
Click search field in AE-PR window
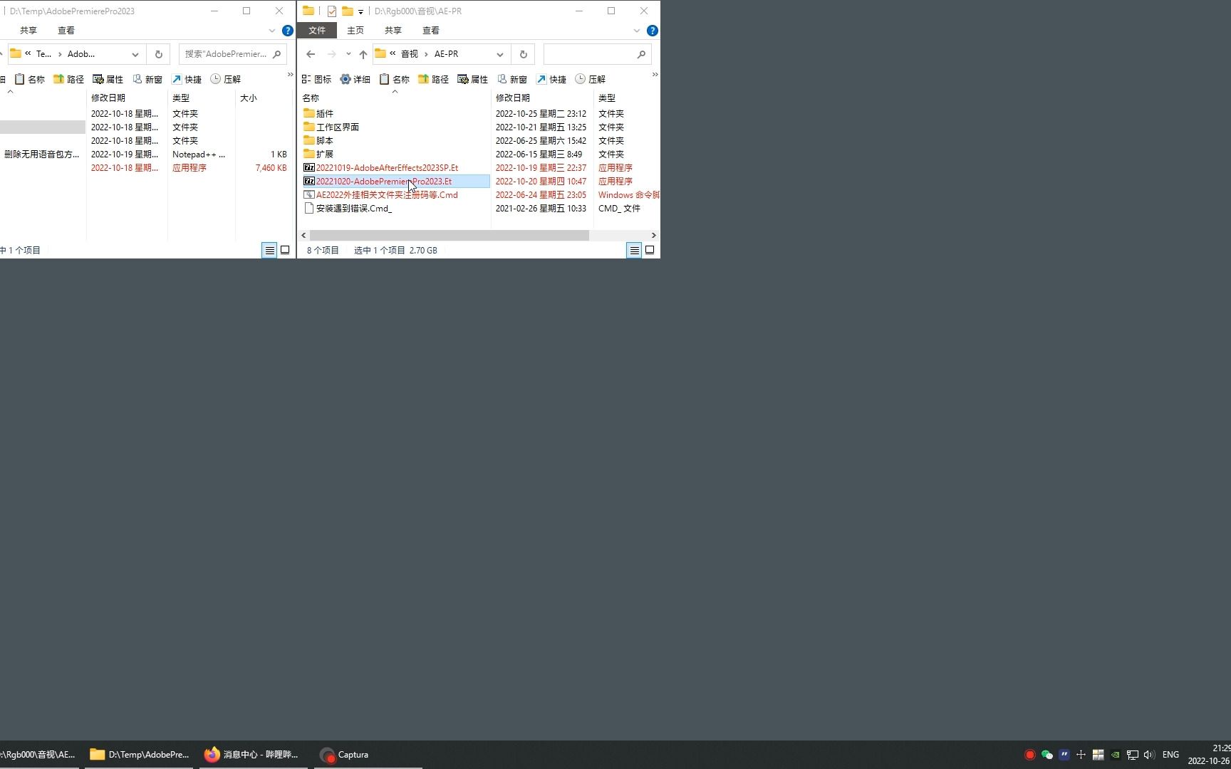tap(597, 54)
